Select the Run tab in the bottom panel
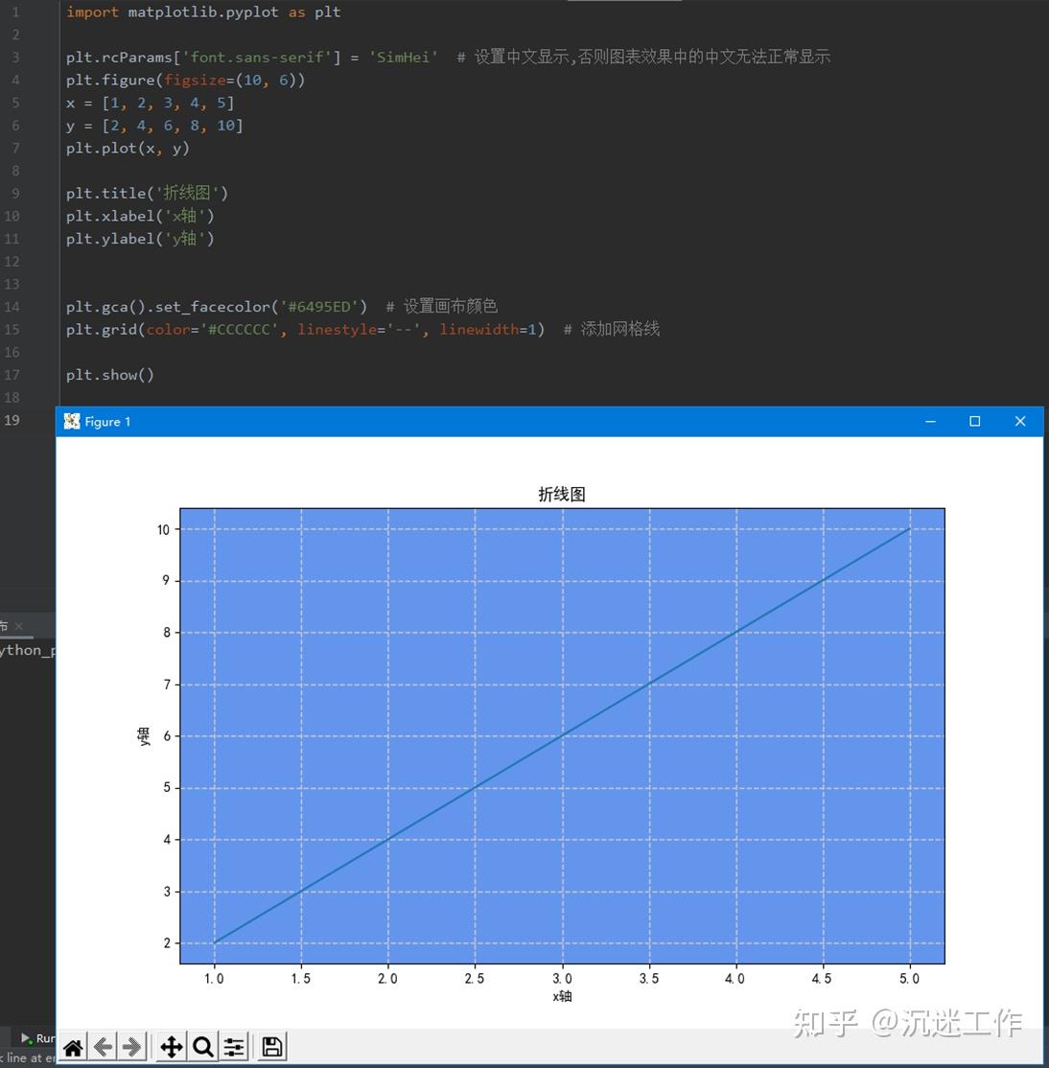The height and width of the screenshot is (1068, 1049). 40,1038
